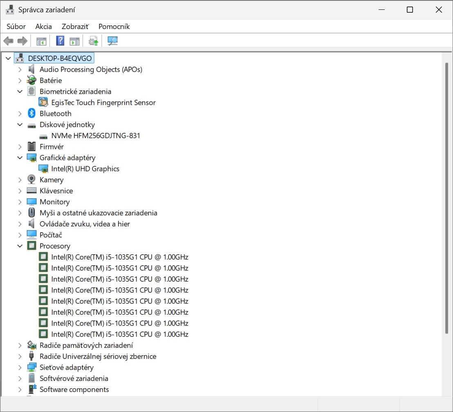The height and width of the screenshot is (412, 453).
Task: Open the Pomocník menu
Action: 114,27
